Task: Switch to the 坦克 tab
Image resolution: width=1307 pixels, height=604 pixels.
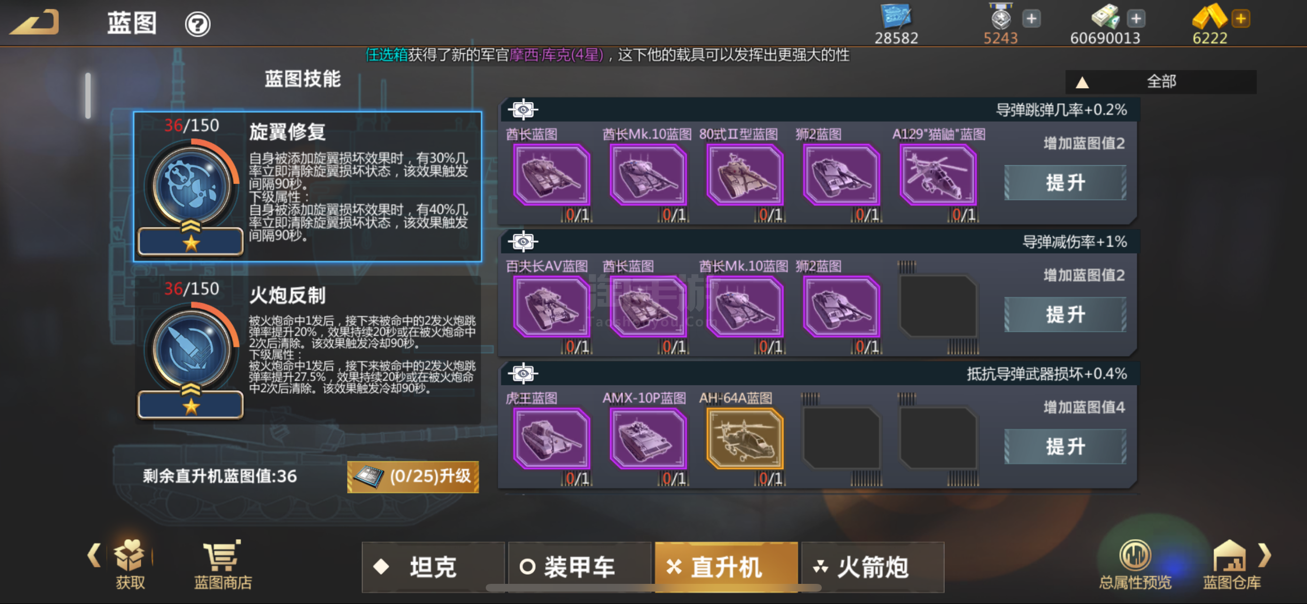Action: 433,567
